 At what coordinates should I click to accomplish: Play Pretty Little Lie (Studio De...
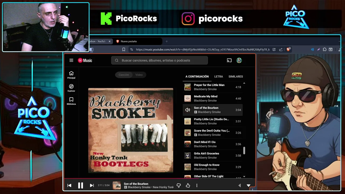click(213, 121)
